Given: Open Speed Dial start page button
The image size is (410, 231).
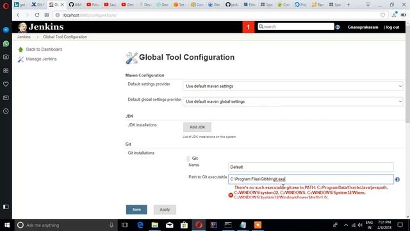Looking at the screenshot, I should [47, 15].
